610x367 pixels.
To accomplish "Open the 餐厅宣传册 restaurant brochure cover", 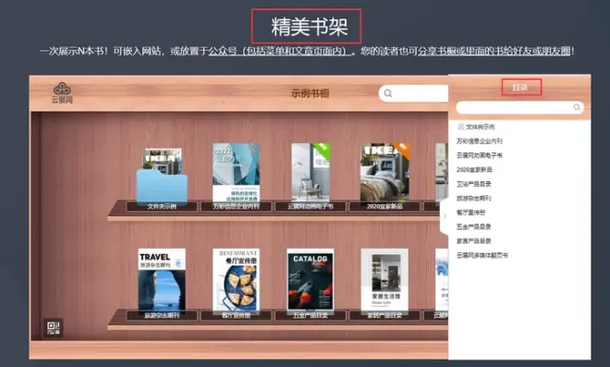I will pyautogui.click(x=236, y=280).
